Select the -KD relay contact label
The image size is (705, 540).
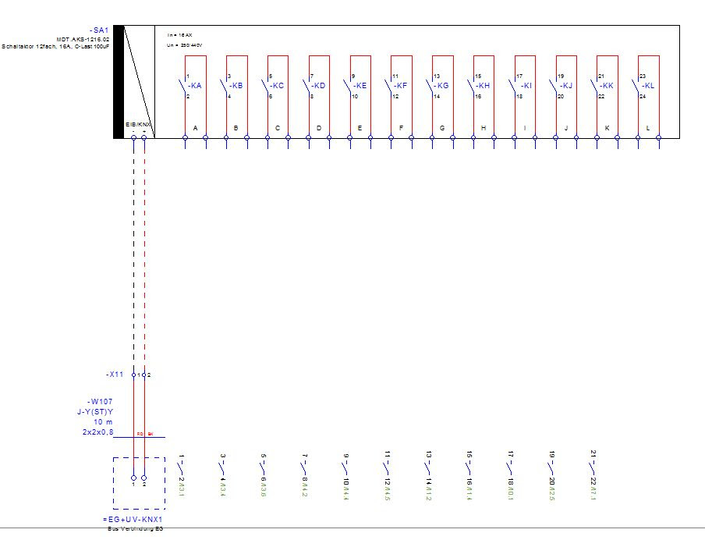318,86
